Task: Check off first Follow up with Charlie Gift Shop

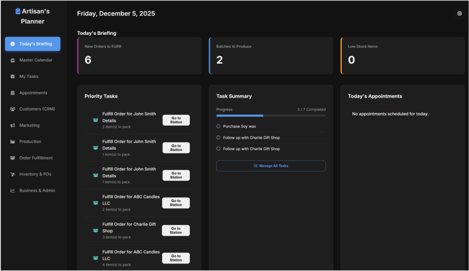Action: (x=218, y=137)
